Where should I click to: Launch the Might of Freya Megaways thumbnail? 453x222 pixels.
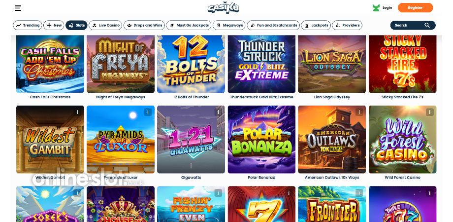click(121, 64)
